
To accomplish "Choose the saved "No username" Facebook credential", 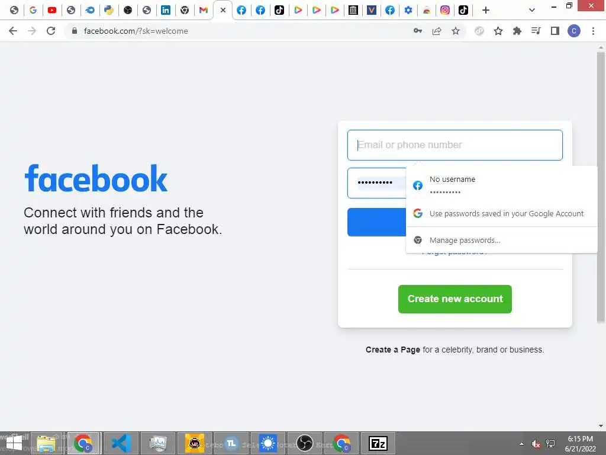I will click(x=502, y=185).
